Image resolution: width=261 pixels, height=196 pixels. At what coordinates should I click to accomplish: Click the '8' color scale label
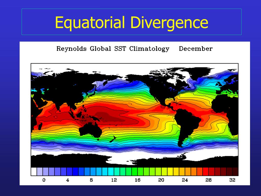(x=91, y=180)
